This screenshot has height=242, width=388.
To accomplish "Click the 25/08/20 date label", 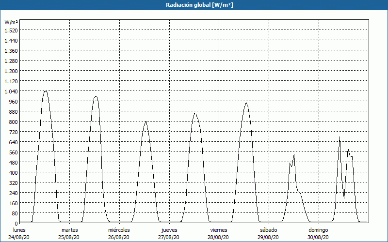I will click(x=69, y=237).
